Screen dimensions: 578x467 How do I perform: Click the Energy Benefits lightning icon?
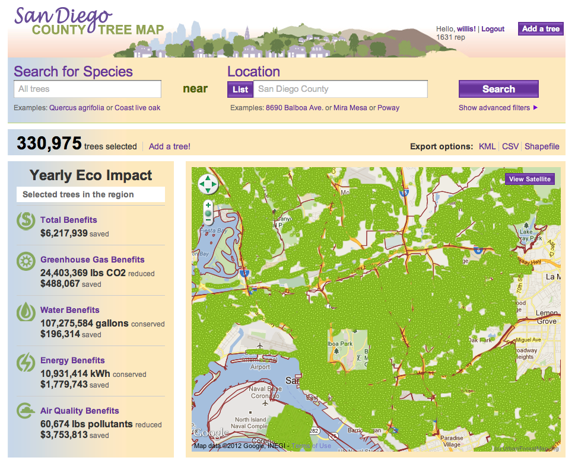pyautogui.click(x=26, y=362)
